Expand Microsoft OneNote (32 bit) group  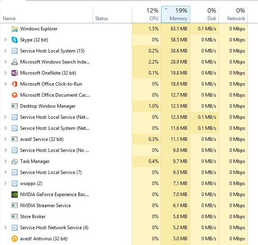point(6,73)
